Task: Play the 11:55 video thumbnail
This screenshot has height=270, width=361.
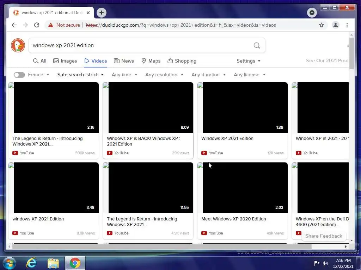Action: pos(151,188)
